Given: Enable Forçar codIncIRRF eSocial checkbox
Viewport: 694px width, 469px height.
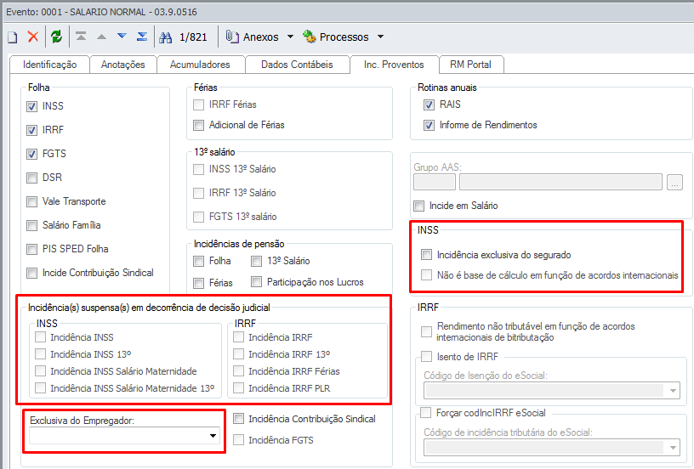Looking at the screenshot, I should 426,412.
